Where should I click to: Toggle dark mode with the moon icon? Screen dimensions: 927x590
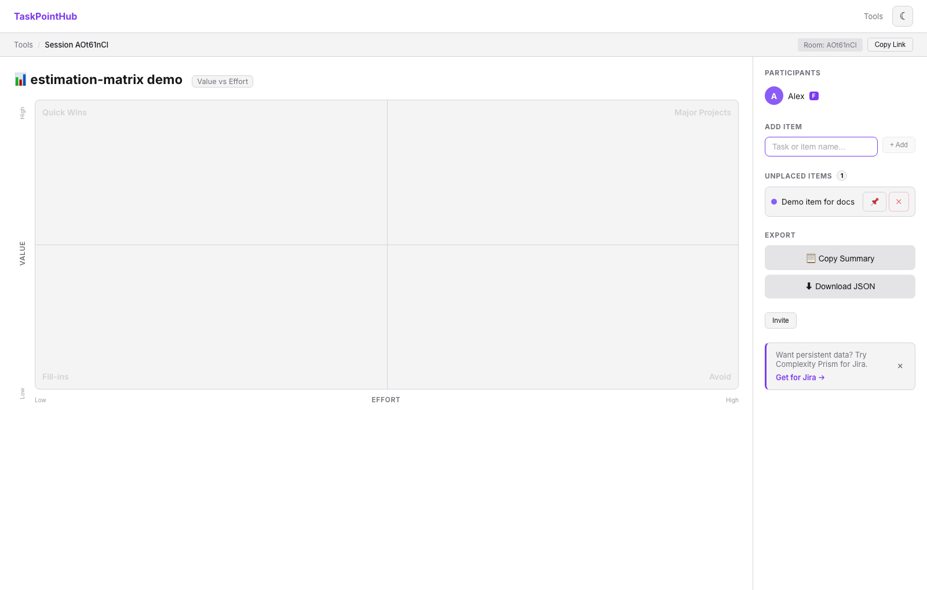[x=902, y=16]
